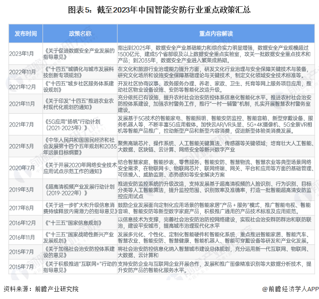Click the chart title 图表5
This screenshot has width=319, height=299.
159,10
